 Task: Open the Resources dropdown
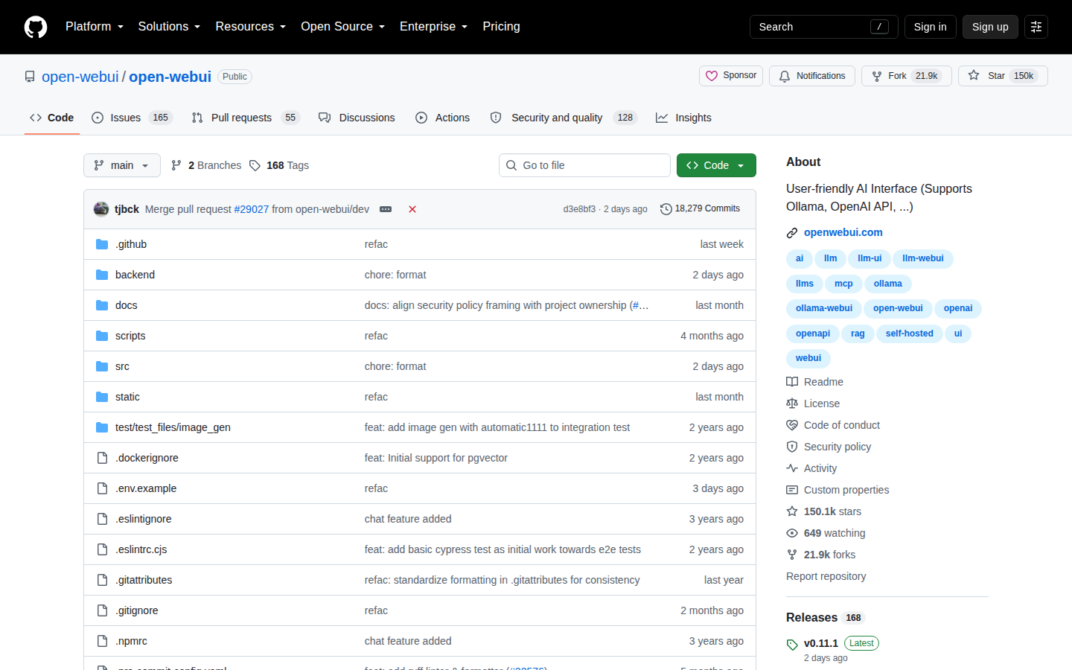pos(251,27)
